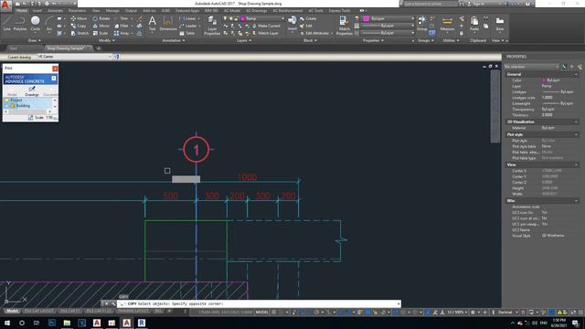The width and height of the screenshot is (585, 329).
Task: Click Make Current layer button
Action: click(x=266, y=26)
